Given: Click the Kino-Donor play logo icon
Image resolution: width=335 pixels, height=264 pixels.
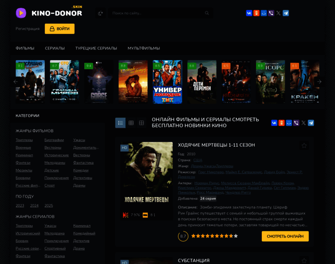Looking at the screenshot, I should coord(21,13).
